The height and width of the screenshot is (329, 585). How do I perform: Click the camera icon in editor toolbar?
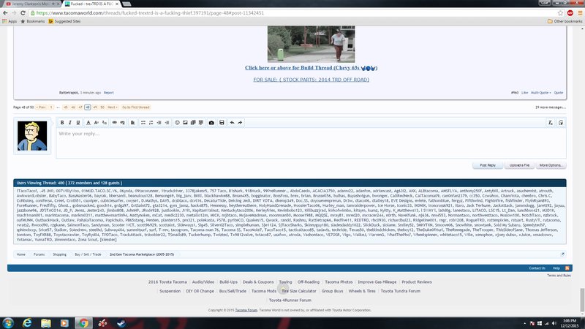[x=211, y=123]
